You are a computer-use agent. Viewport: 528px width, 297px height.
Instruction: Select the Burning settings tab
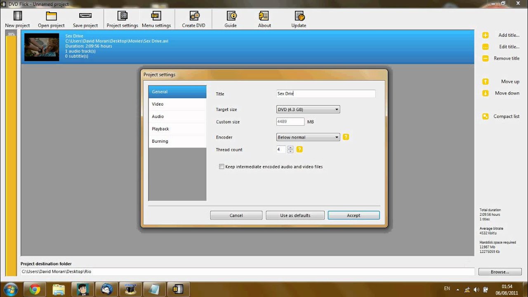click(177, 141)
